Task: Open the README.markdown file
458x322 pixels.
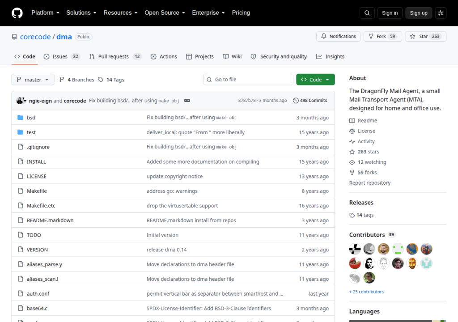Action: 50,220
